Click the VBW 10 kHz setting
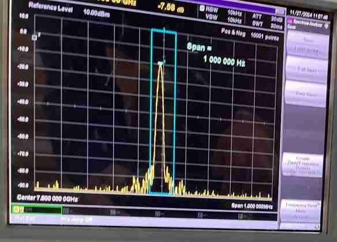 tap(223, 18)
